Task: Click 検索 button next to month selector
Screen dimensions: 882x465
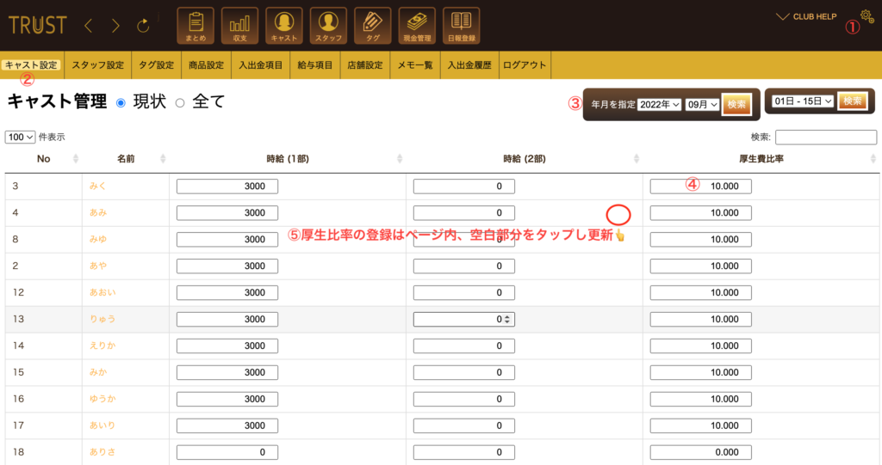Action: (736, 104)
